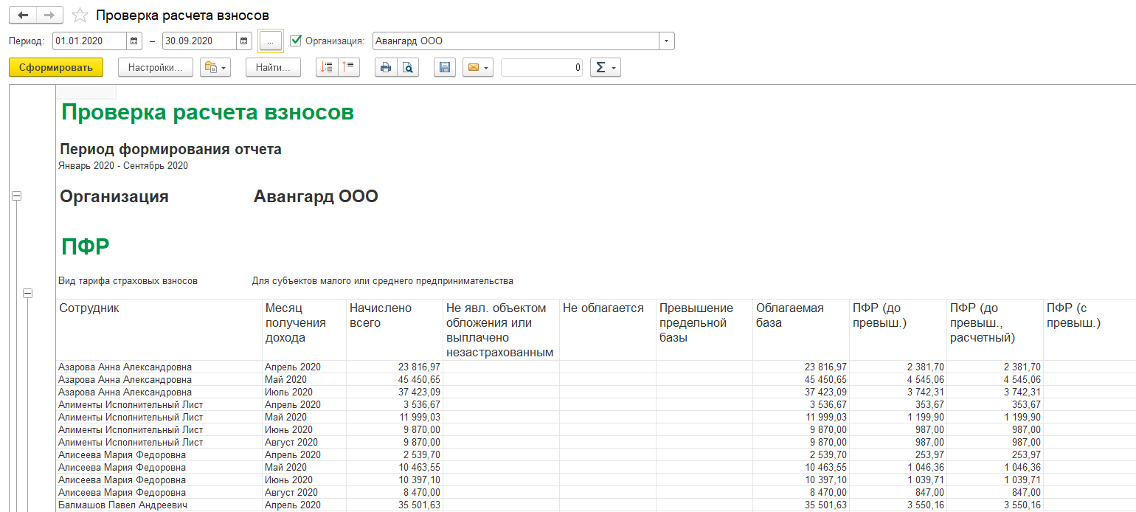Go back with the left arrow button
This screenshot has height=512, width=1136.
coord(22,15)
